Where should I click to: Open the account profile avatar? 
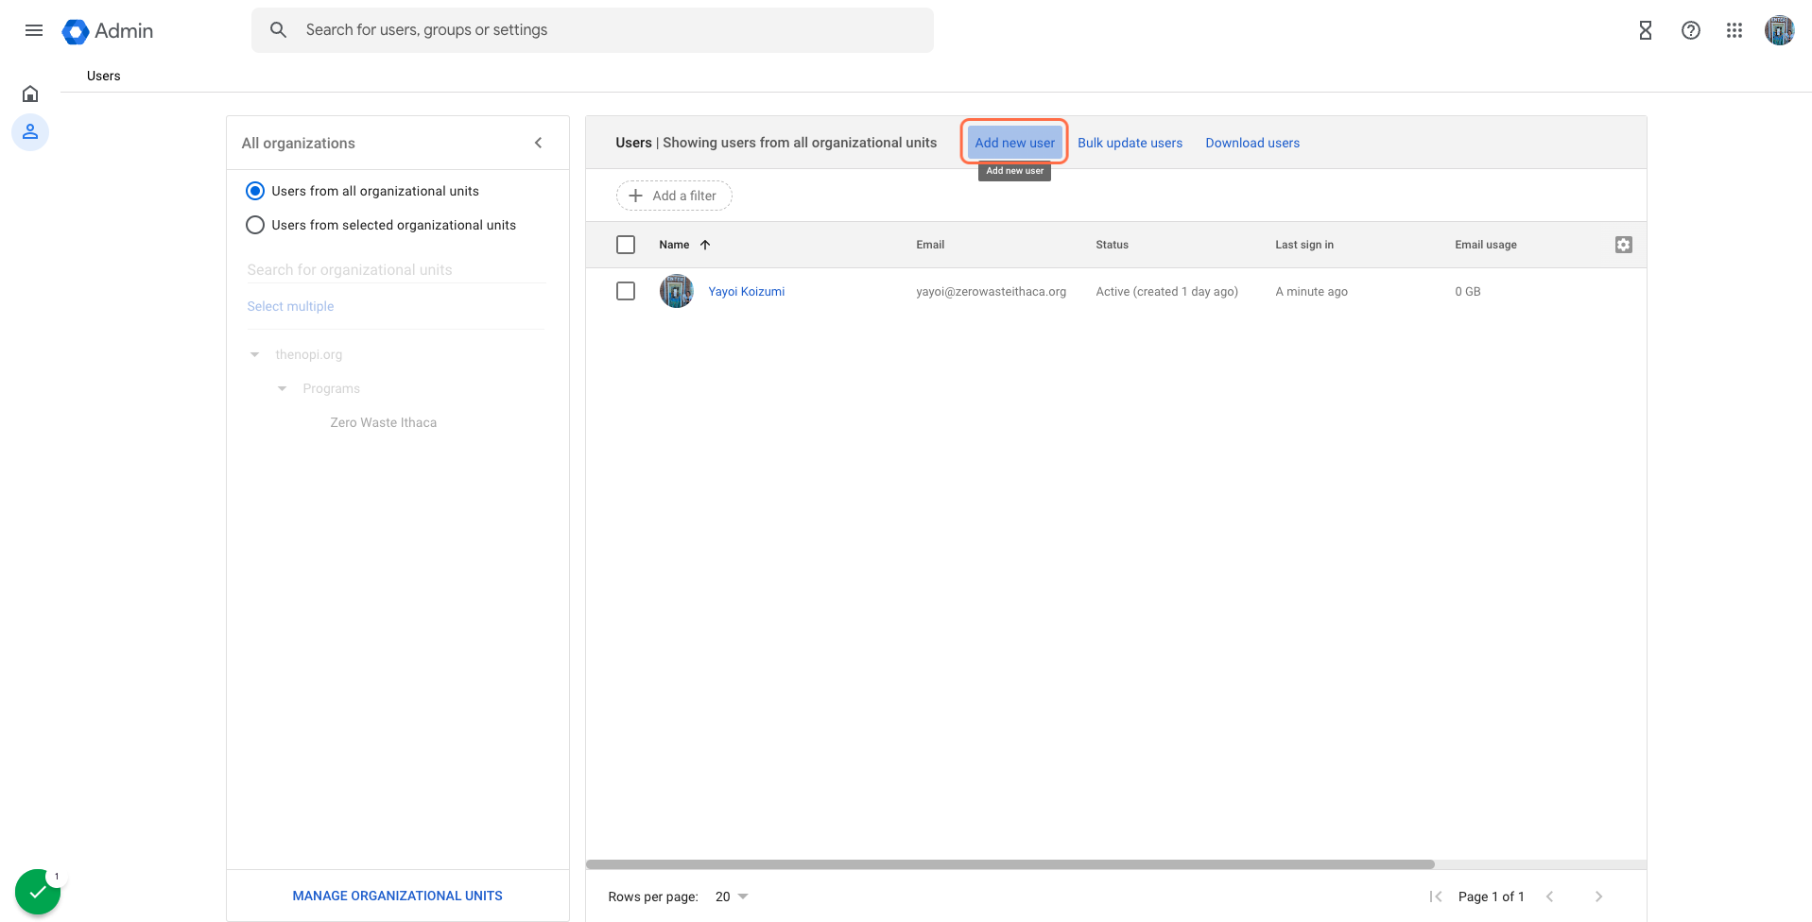click(1779, 30)
